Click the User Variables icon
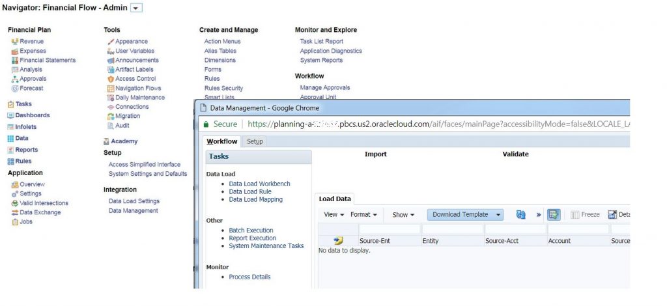The height and width of the screenshot is (306, 667). click(111, 51)
